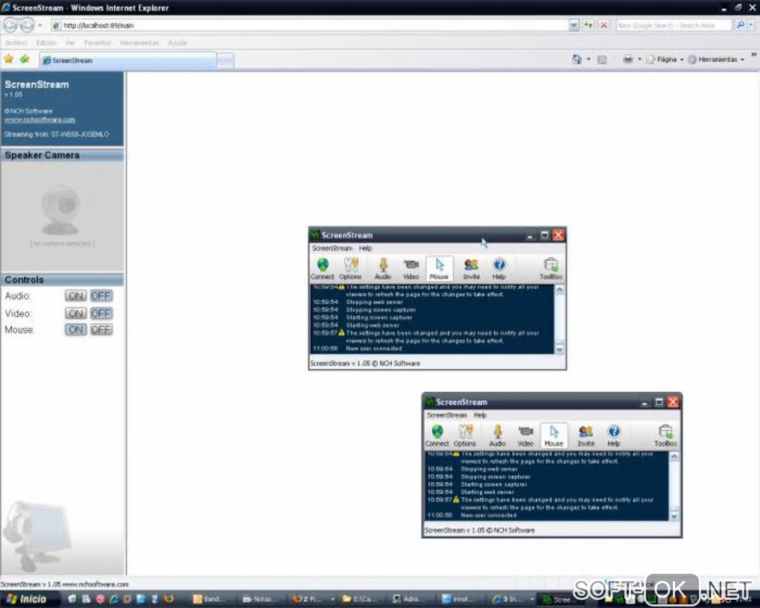Open the Herramientas toolbar dropdown
760x608 pixels.
(x=716, y=60)
